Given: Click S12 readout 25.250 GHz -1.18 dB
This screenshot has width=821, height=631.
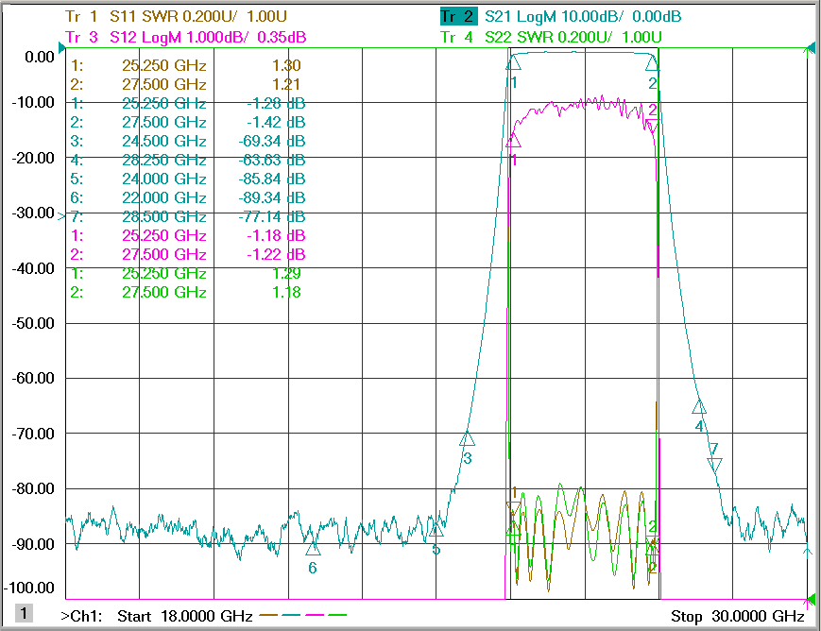Looking at the screenshot, I should 188,235.
